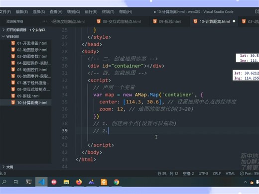Screen dimensions: 259x194
Task: Click HTML5 icon on 08-交互式绘制点 tab
Action: pyautogui.click(x=99, y=21)
